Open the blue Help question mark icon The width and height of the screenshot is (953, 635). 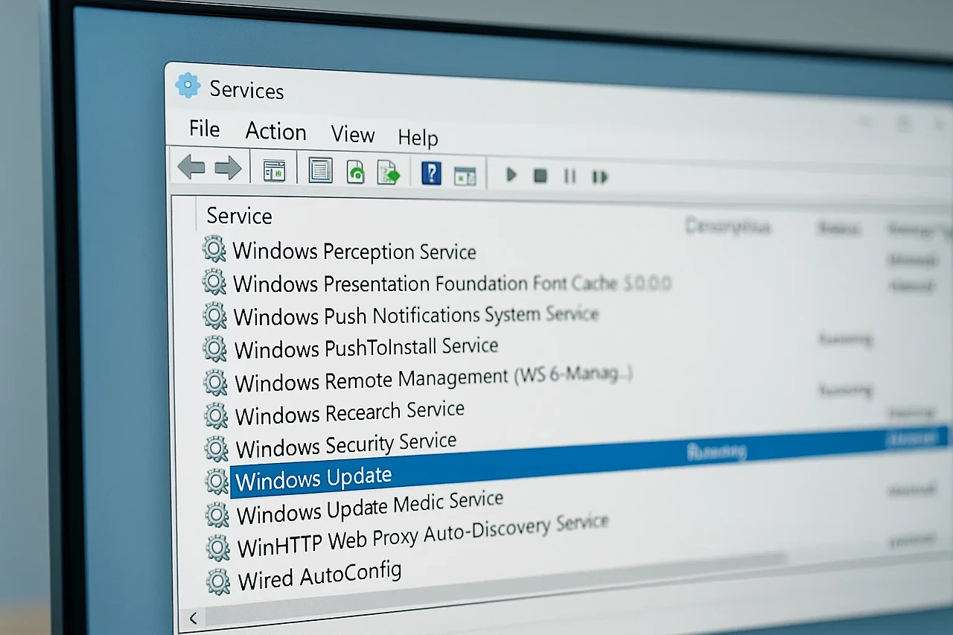(x=431, y=173)
